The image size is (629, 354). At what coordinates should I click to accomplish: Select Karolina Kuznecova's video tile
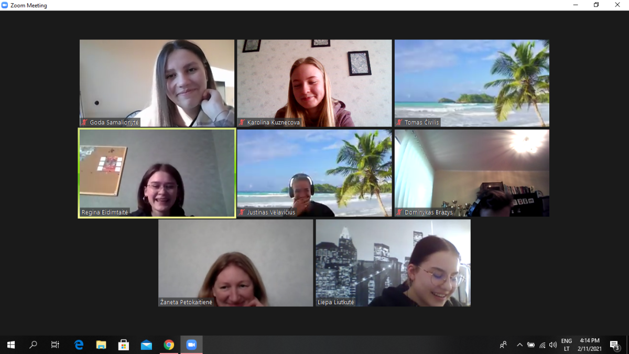pos(314,83)
